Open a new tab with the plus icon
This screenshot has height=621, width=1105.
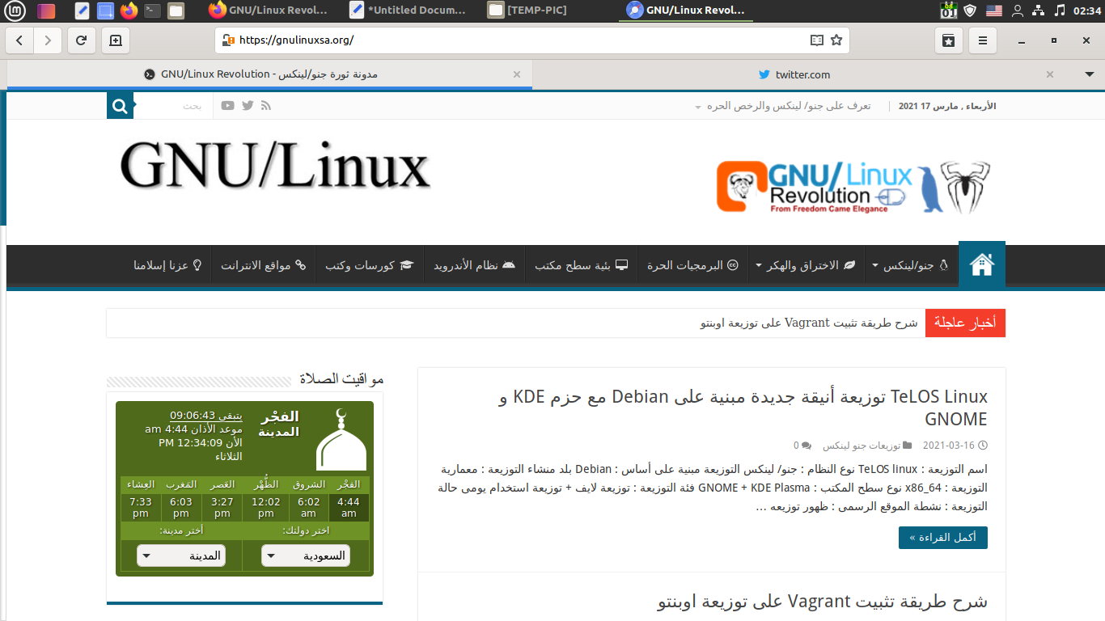115,40
